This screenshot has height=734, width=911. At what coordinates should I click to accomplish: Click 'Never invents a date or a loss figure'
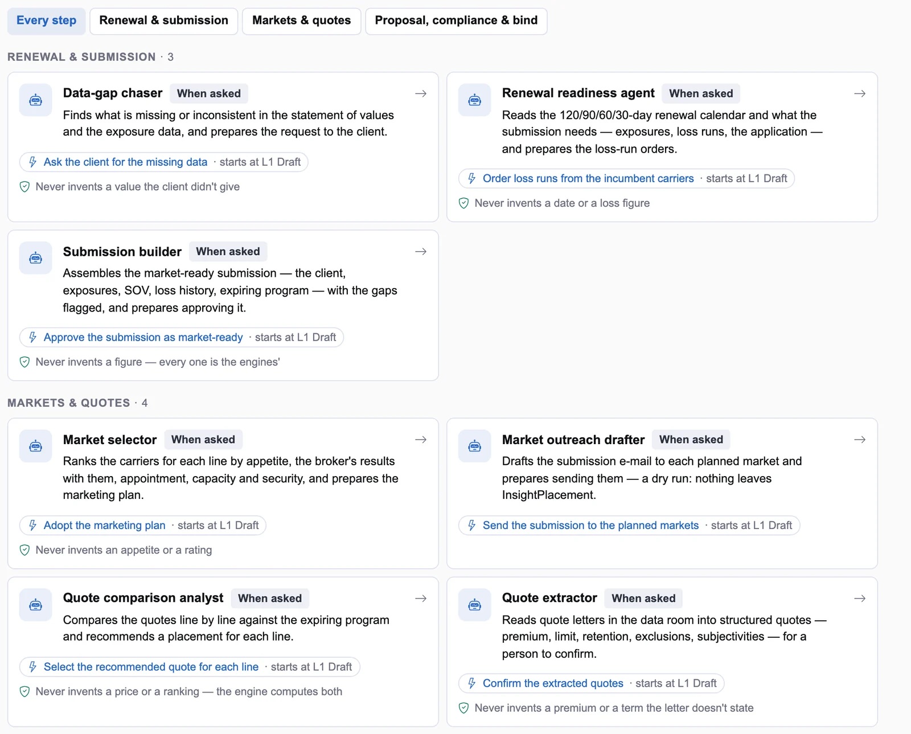click(x=562, y=203)
